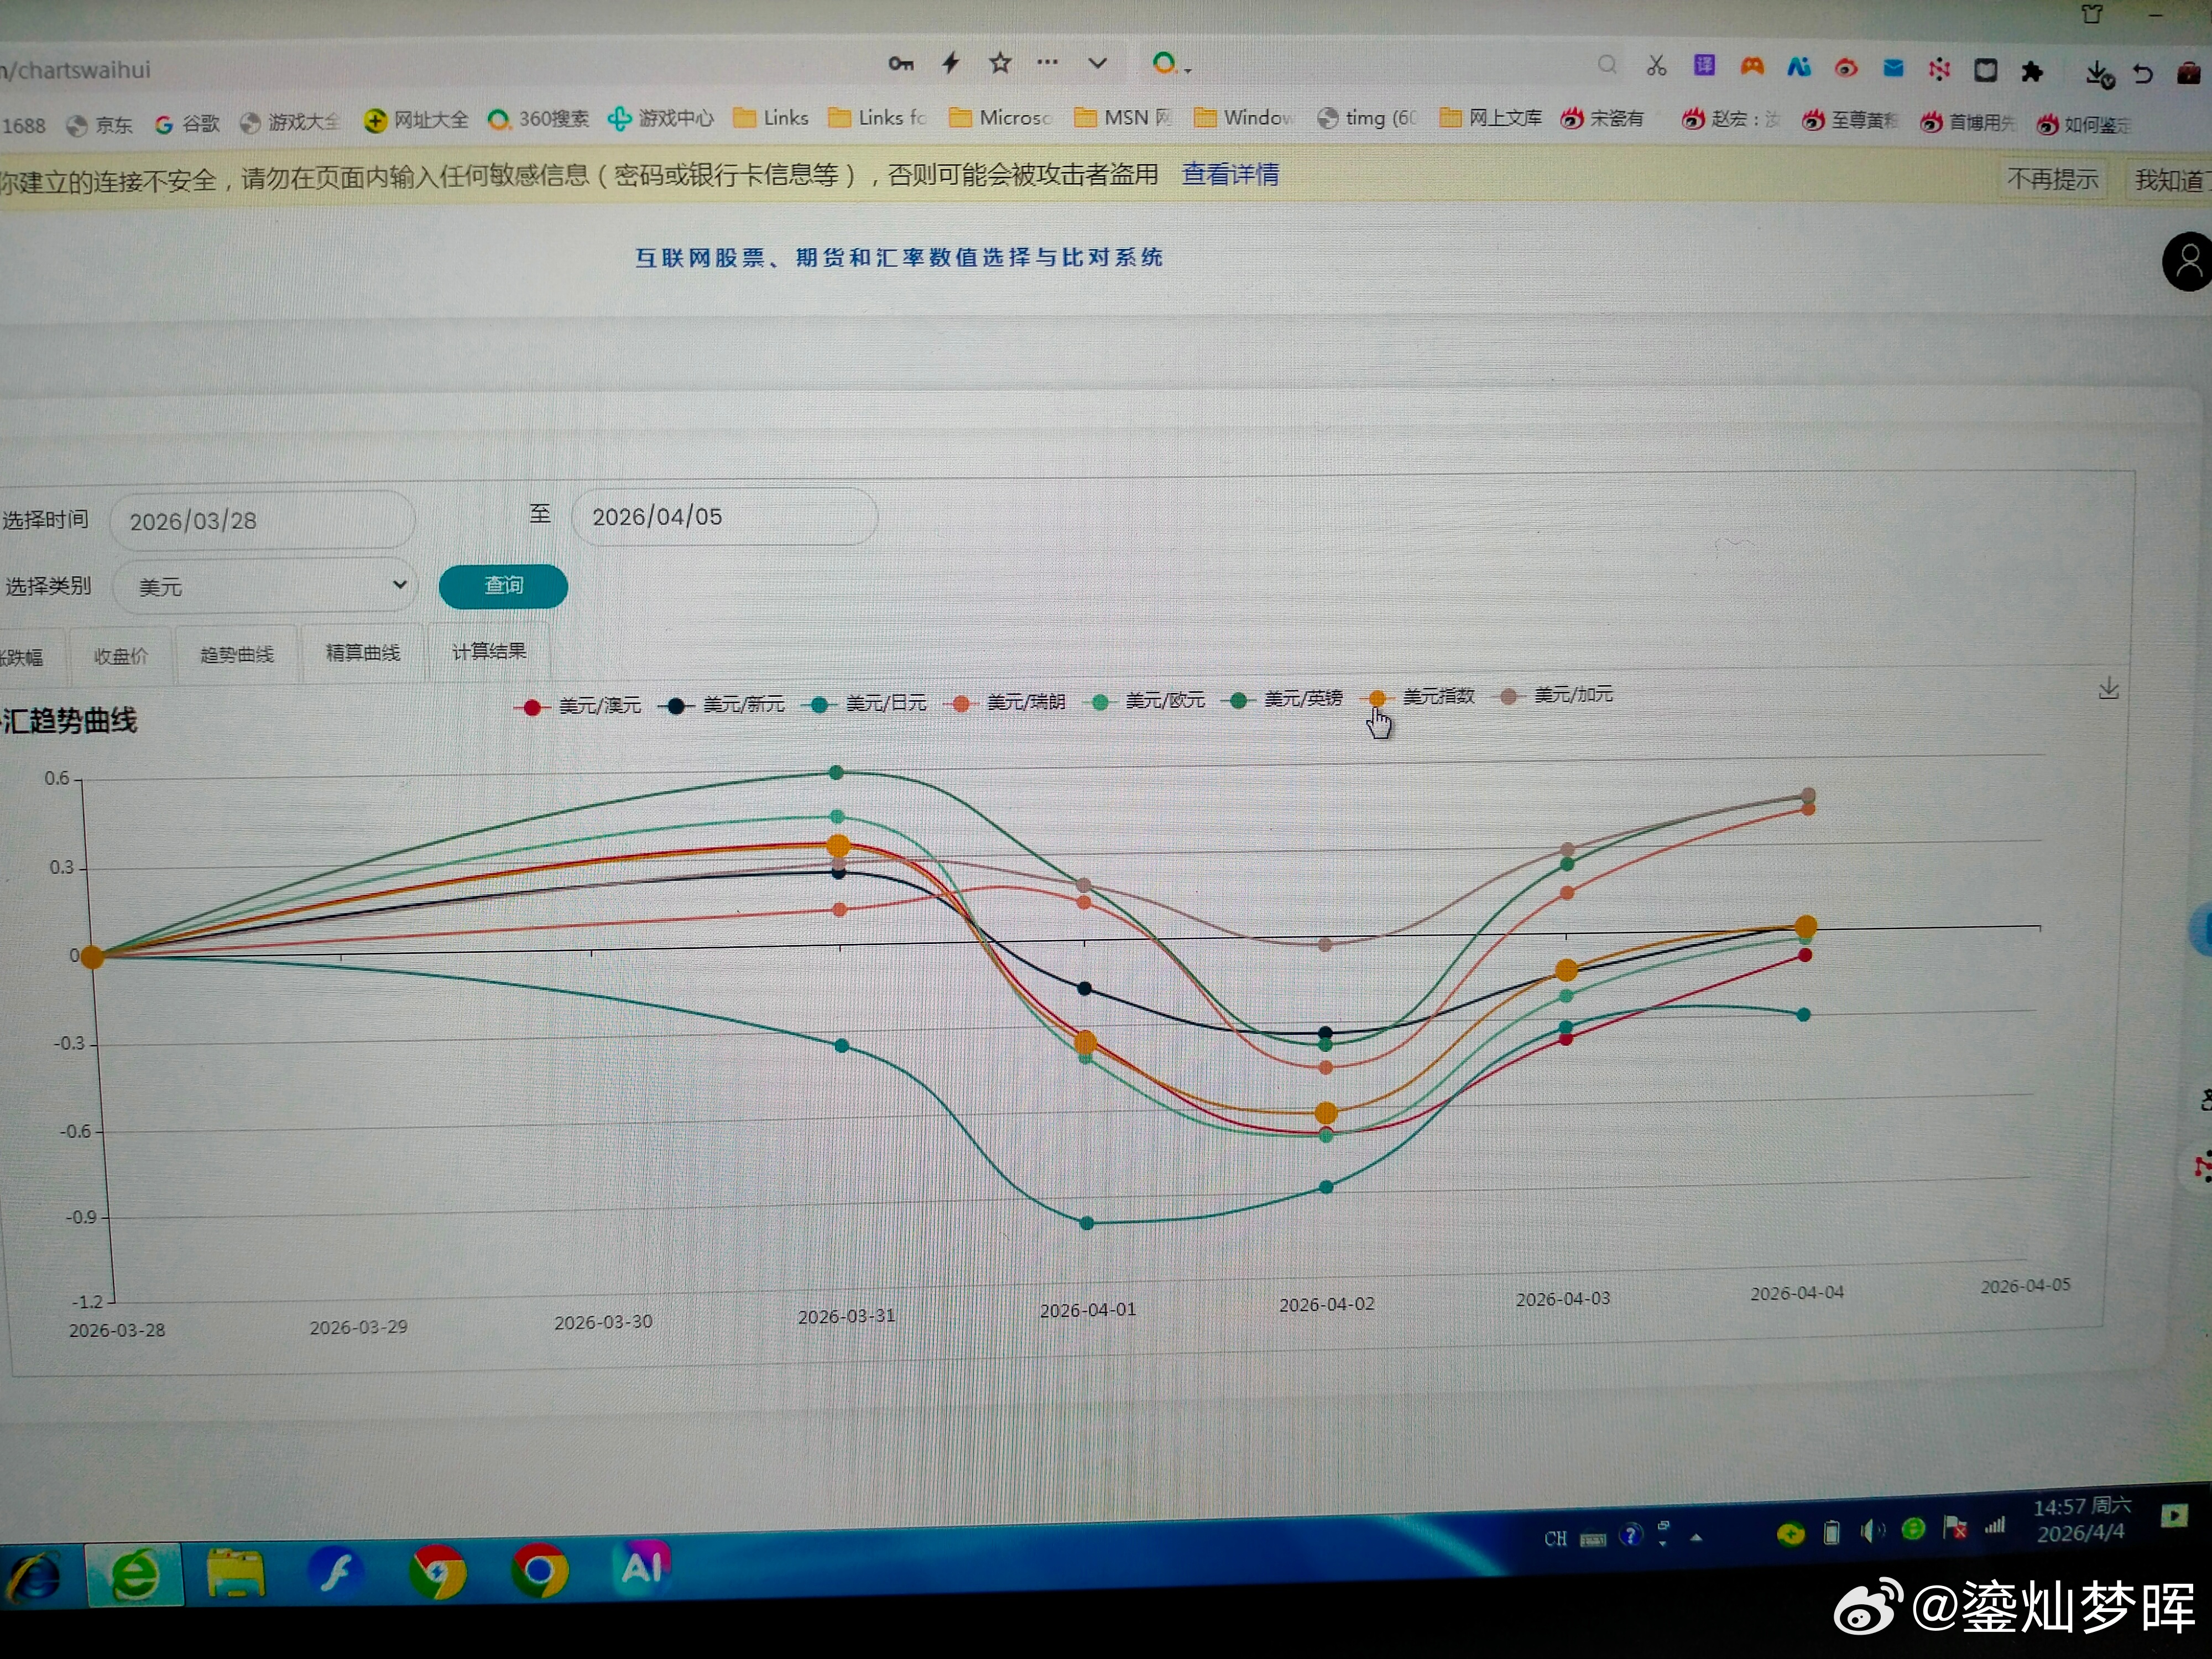This screenshot has height=1659, width=2212.
Task: Click the 查询 button
Action: coord(503,586)
